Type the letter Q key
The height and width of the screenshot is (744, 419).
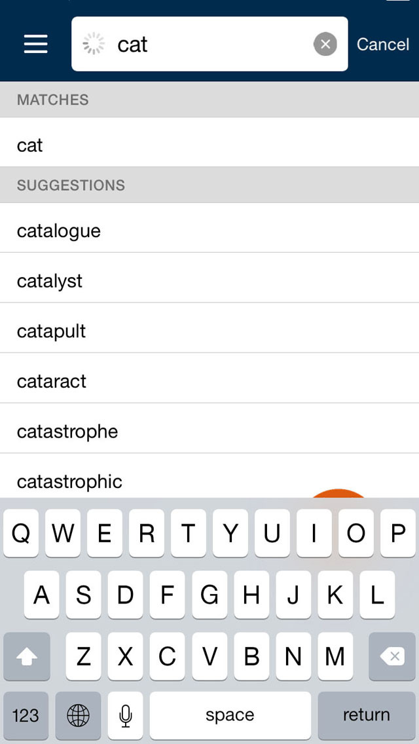(21, 534)
